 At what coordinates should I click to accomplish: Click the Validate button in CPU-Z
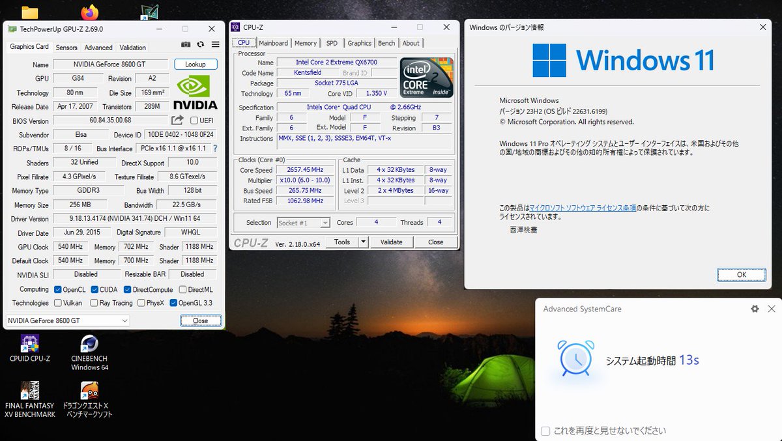[392, 242]
